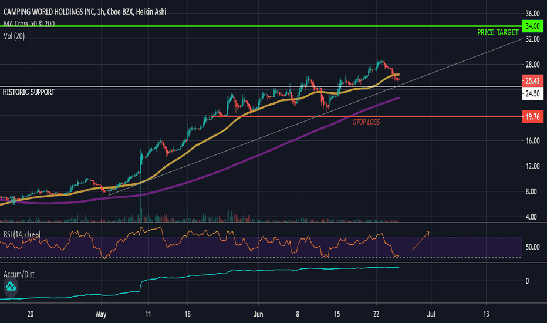
Task: Click the red 25.43 current price tag
Action: [532, 81]
